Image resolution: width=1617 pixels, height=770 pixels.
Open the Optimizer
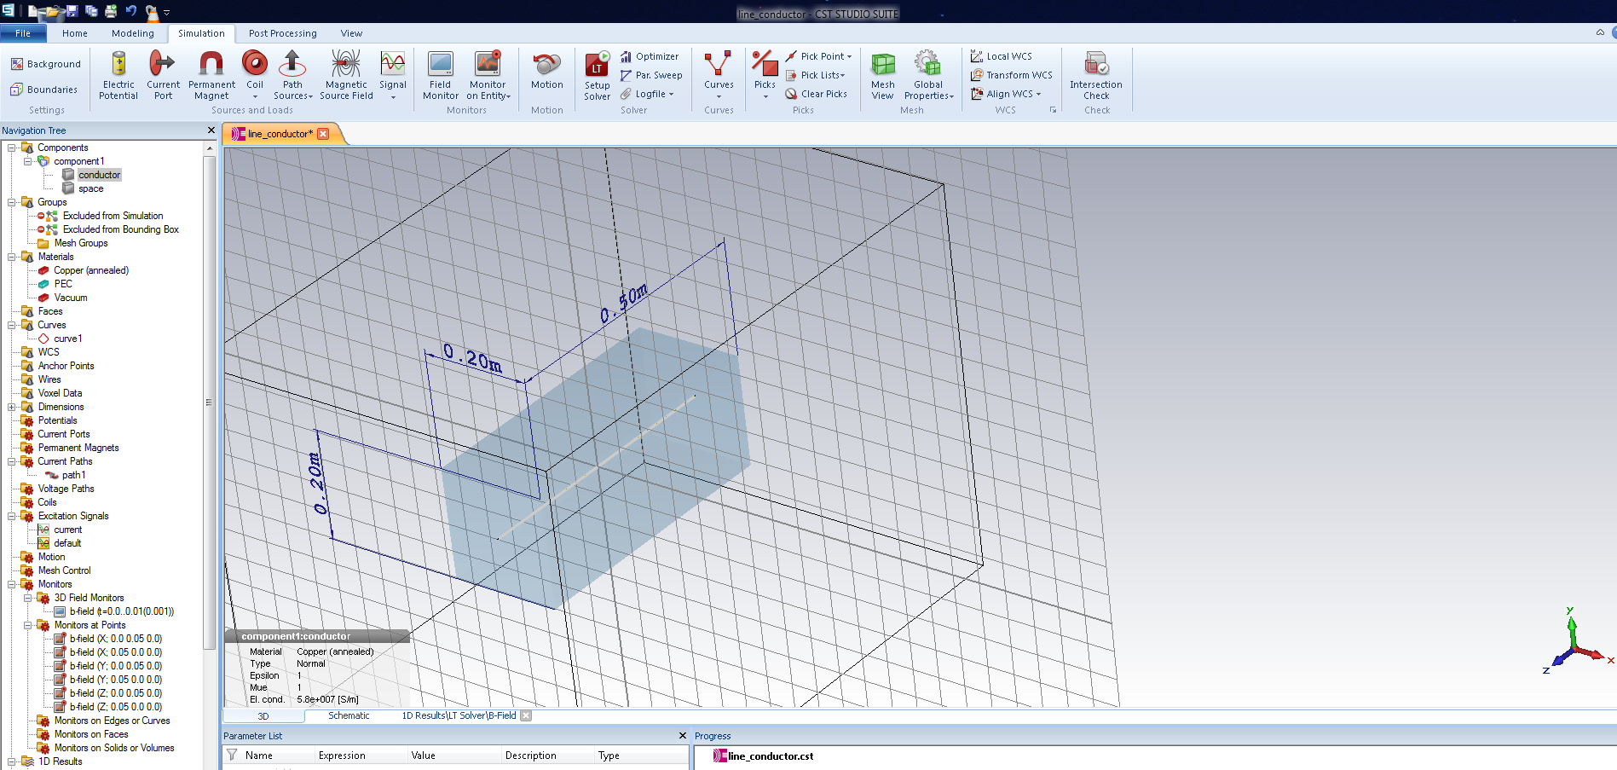point(650,56)
